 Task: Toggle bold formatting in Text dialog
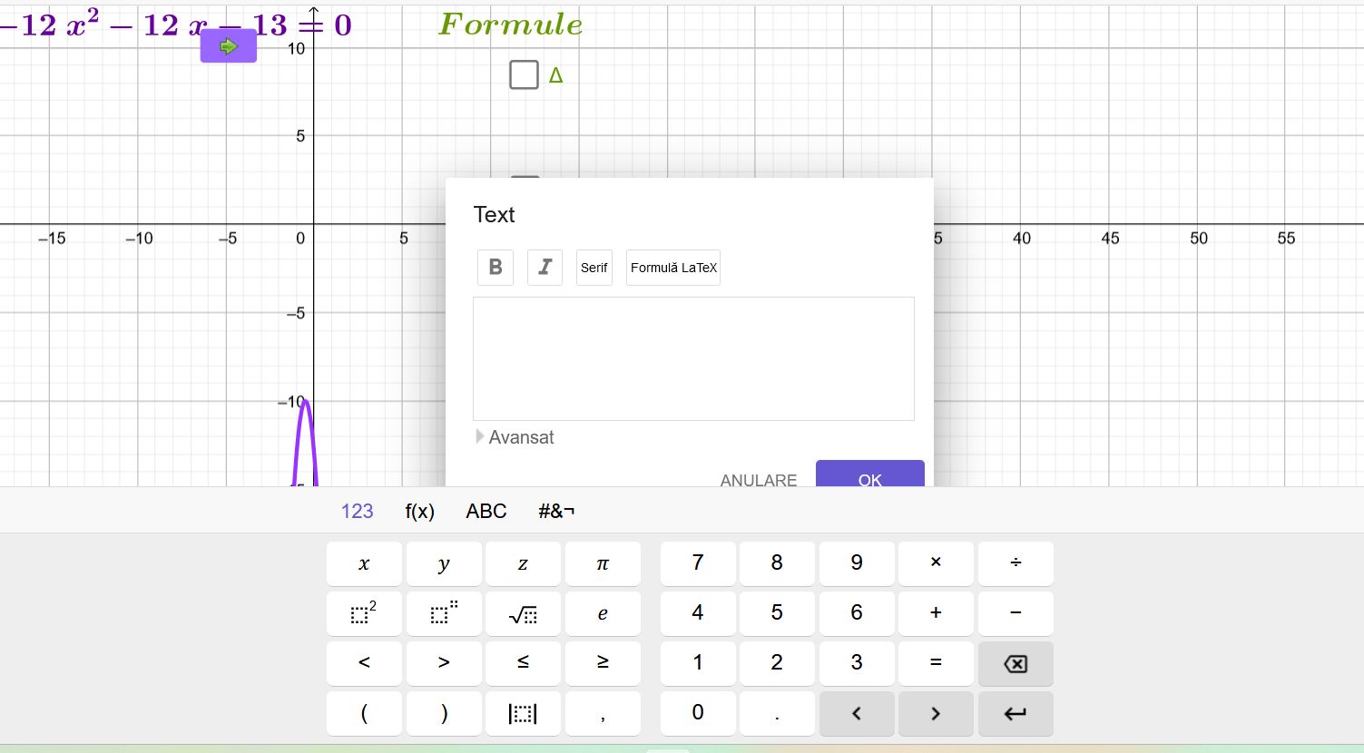(x=496, y=268)
